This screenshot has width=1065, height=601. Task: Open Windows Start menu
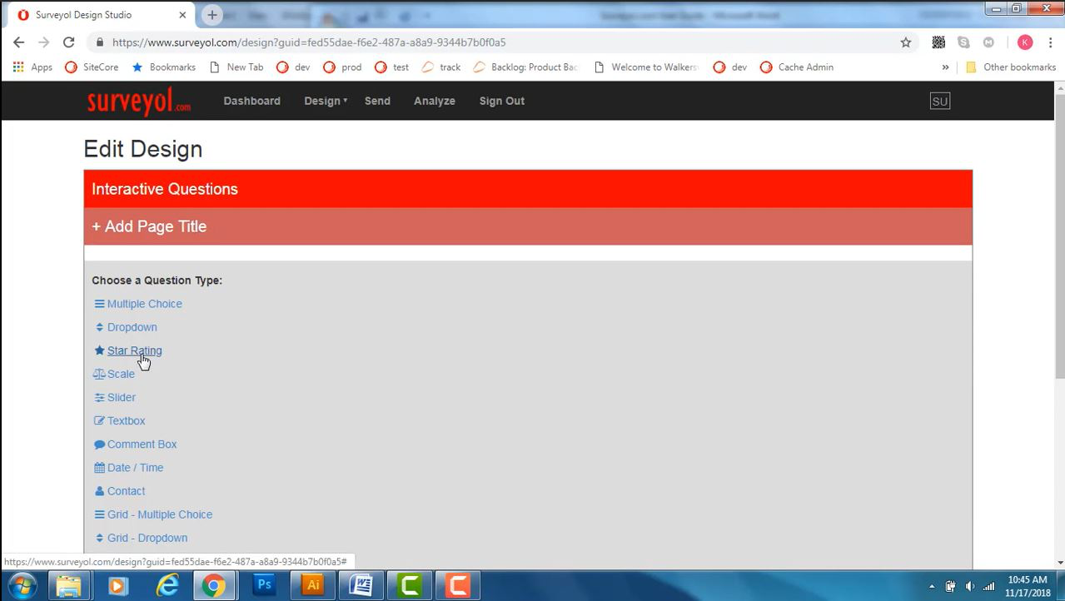click(22, 585)
